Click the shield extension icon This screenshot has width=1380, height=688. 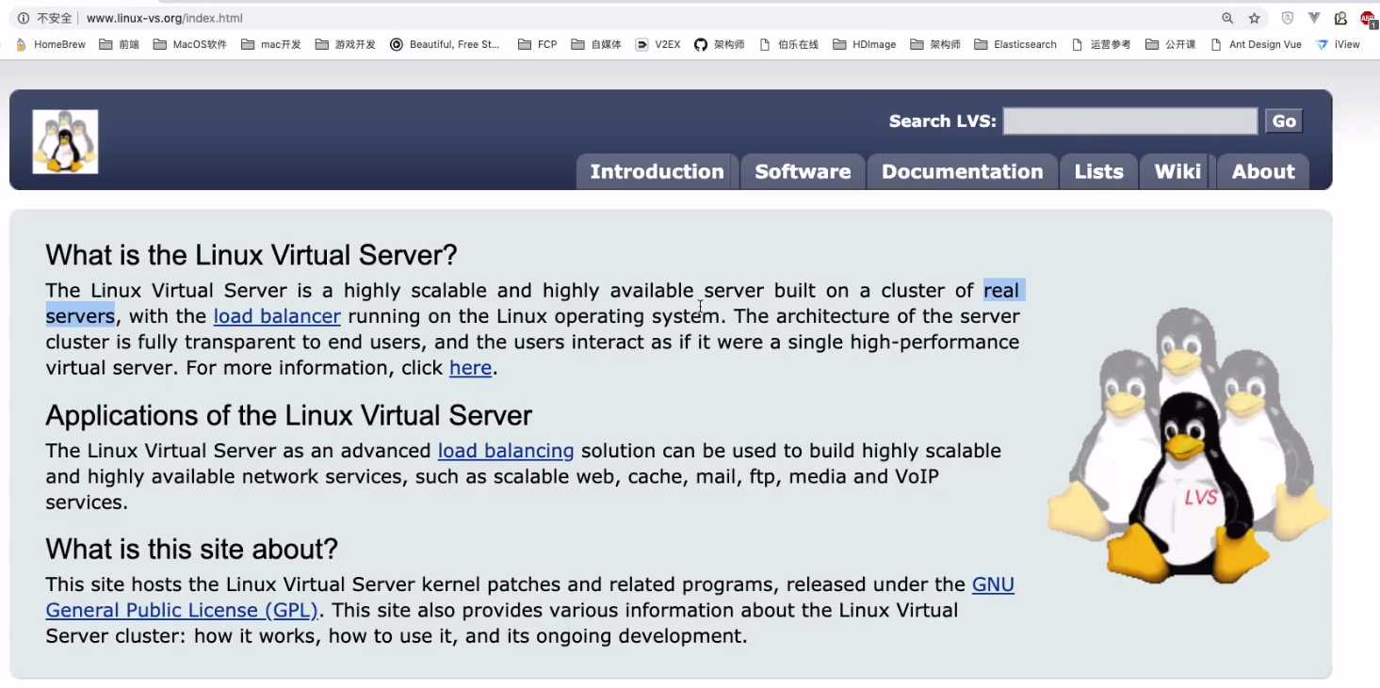click(1287, 18)
